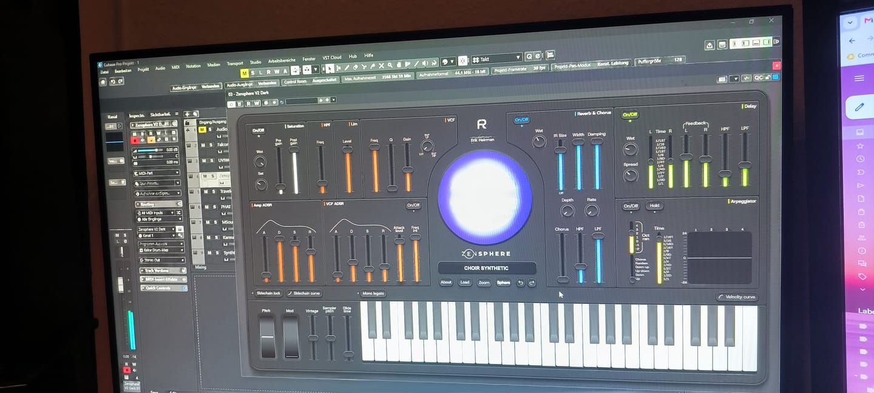The image size is (874, 393).
Task: Open plugin preset selector dropdown arrow
Action: click(334, 99)
